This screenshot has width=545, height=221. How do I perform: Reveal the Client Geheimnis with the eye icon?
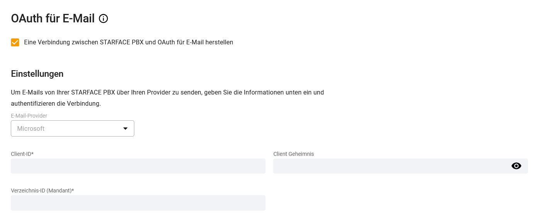coord(516,166)
